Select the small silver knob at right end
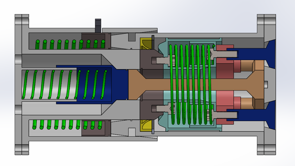 tap(266, 84)
